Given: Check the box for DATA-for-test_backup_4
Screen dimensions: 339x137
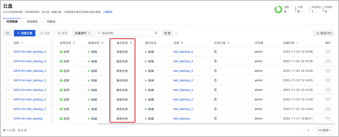Looking at the screenshot, I should [x=7, y=52].
